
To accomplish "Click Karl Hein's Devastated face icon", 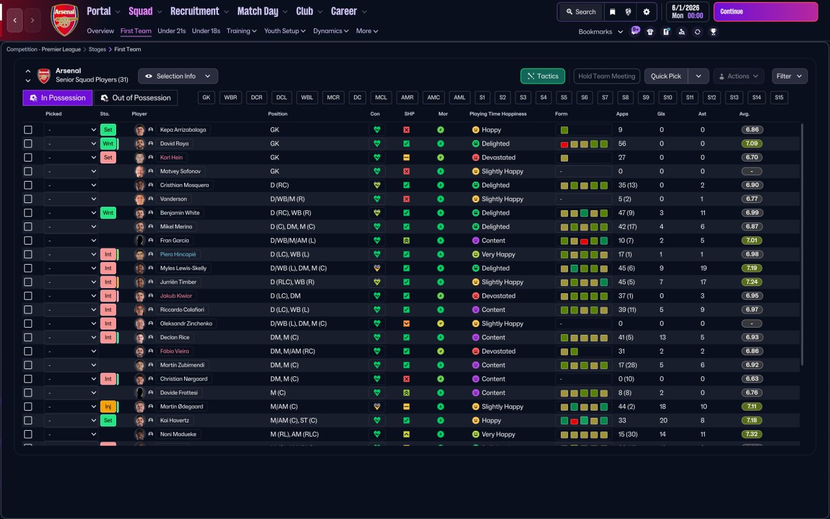I will [x=475, y=158].
